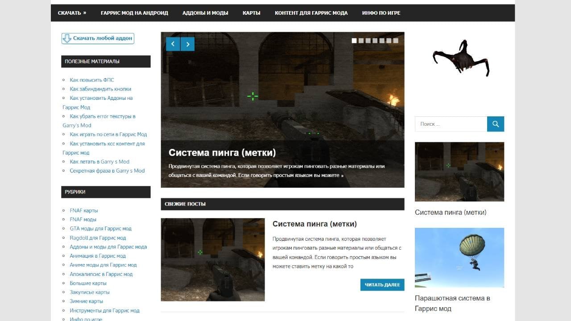This screenshot has height=321, width=571.
Task: Open the Большие карты category
Action: 88,283
